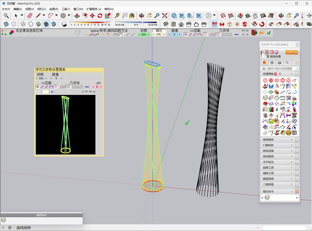Open the Pencil tool dropdown arrow
The height and width of the screenshot is (231, 312).
coord(44,15)
